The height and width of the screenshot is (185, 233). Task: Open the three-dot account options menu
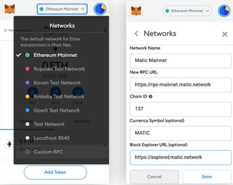105,30
